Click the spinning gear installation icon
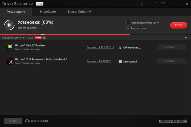Screen dimensions: 191x127 tap(9, 25)
